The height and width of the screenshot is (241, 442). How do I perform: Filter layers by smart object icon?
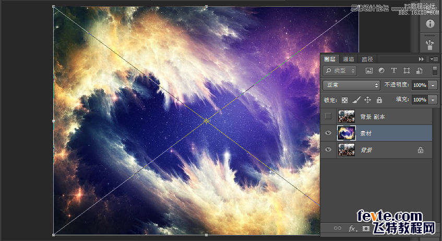(x=419, y=70)
